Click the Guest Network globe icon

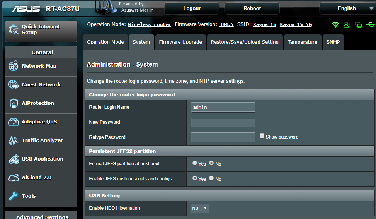pyautogui.click(x=14, y=85)
